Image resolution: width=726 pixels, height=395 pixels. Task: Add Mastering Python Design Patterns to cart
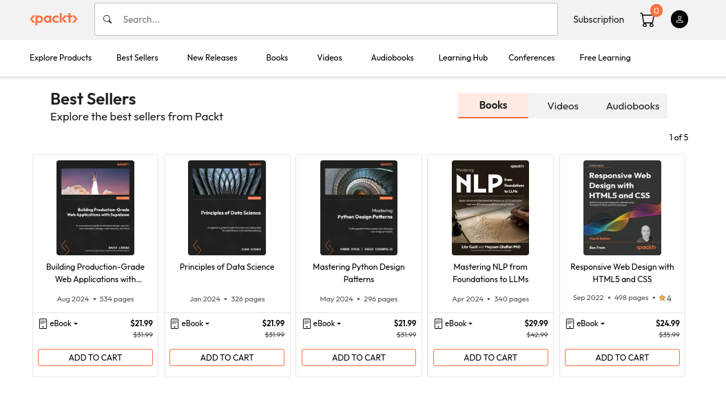(x=359, y=358)
